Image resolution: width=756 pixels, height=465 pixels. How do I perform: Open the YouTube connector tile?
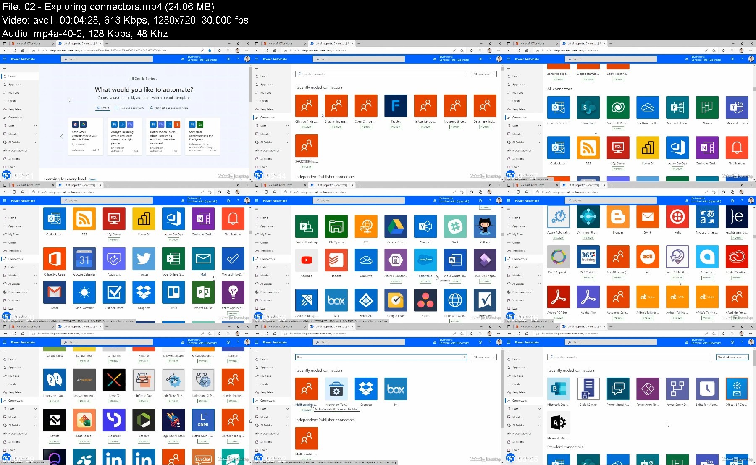click(x=307, y=260)
